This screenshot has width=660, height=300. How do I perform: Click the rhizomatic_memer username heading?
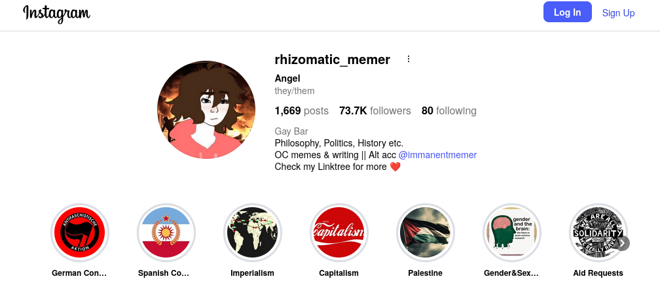(x=332, y=60)
